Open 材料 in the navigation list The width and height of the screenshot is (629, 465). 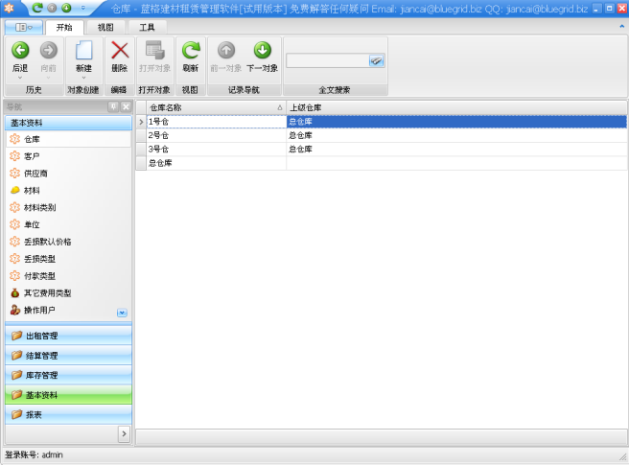pyautogui.click(x=68, y=190)
